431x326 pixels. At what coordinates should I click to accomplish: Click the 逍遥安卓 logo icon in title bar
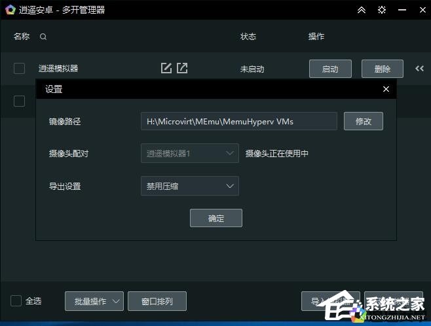tap(10, 10)
